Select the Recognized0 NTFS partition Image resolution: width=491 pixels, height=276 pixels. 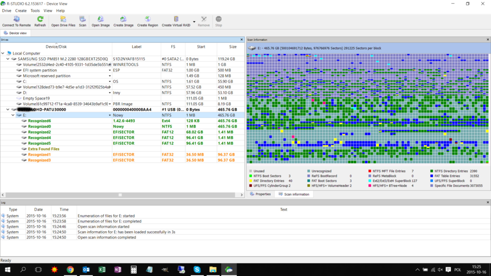point(122,126)
